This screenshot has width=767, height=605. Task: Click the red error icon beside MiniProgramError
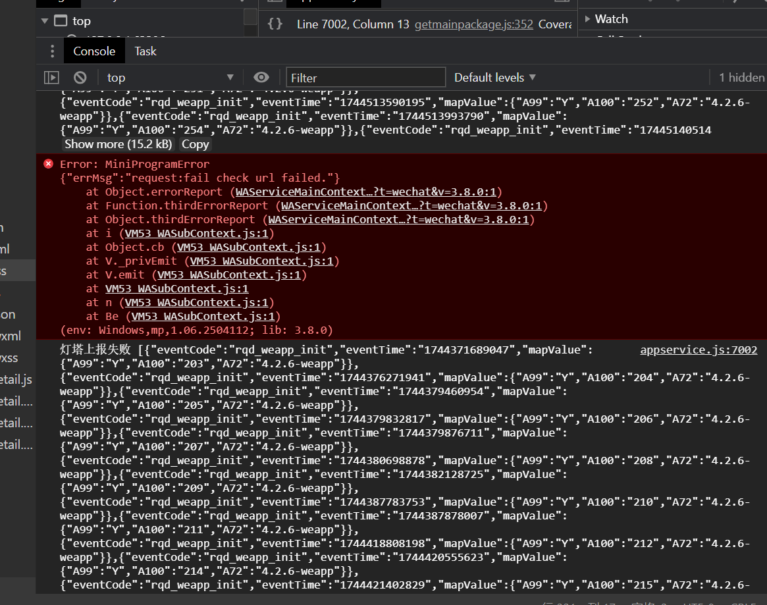point(49,164)
